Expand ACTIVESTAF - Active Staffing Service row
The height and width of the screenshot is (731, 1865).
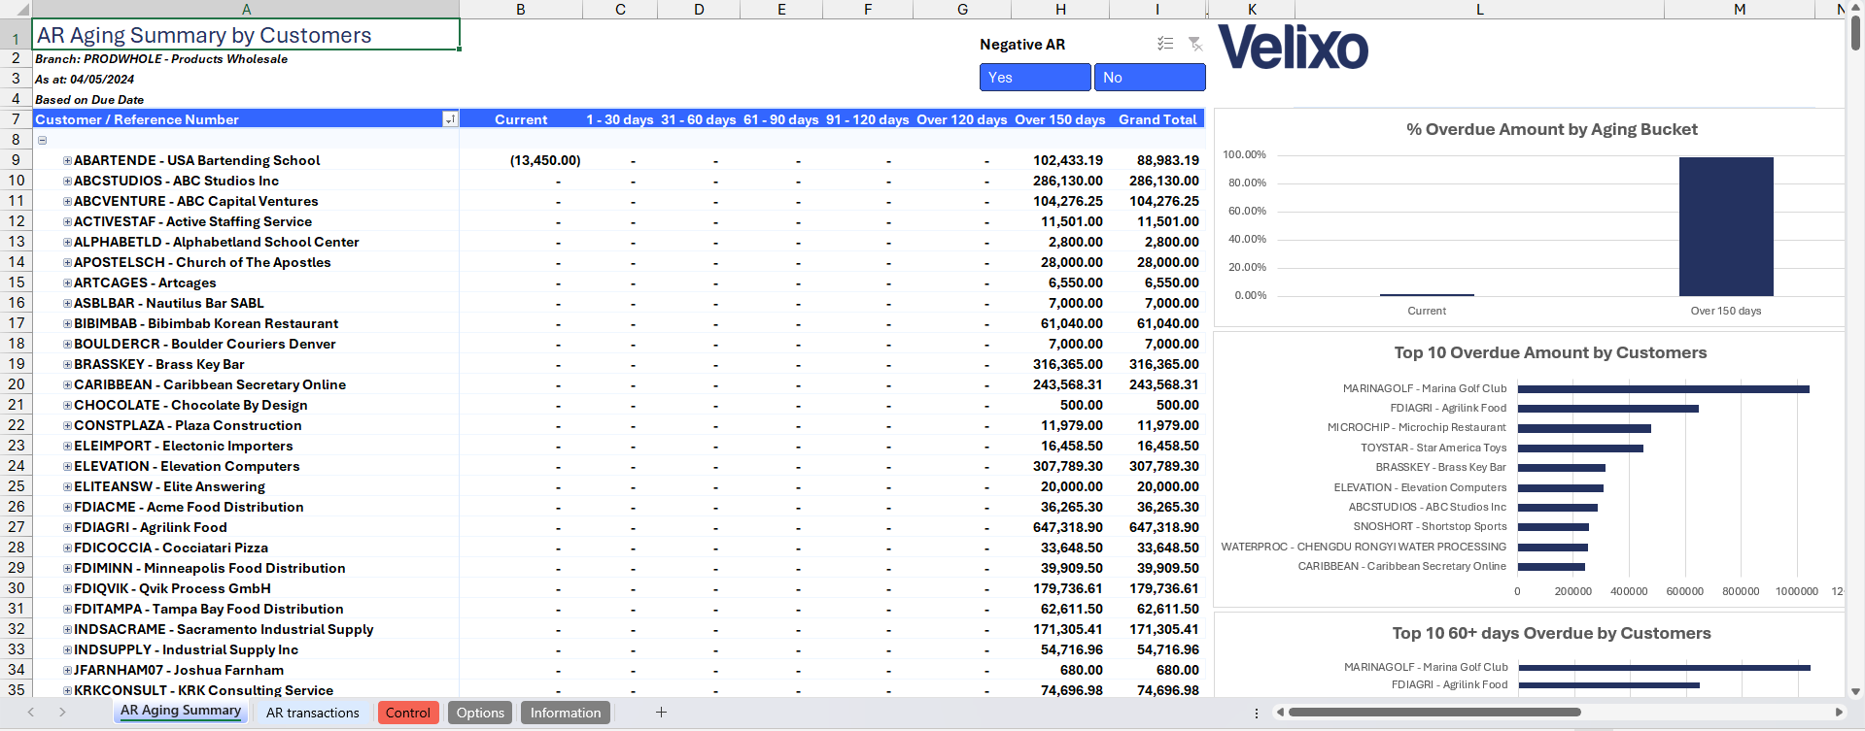pyautogui.click(x=68, y=221)
